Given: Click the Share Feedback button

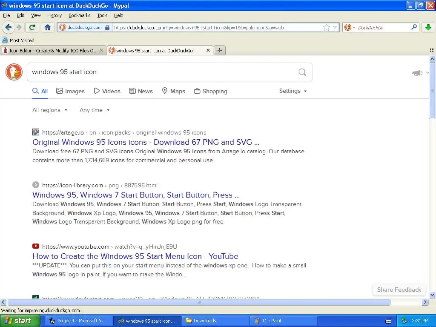Looking at the screenshot, I should click(399, 290).
